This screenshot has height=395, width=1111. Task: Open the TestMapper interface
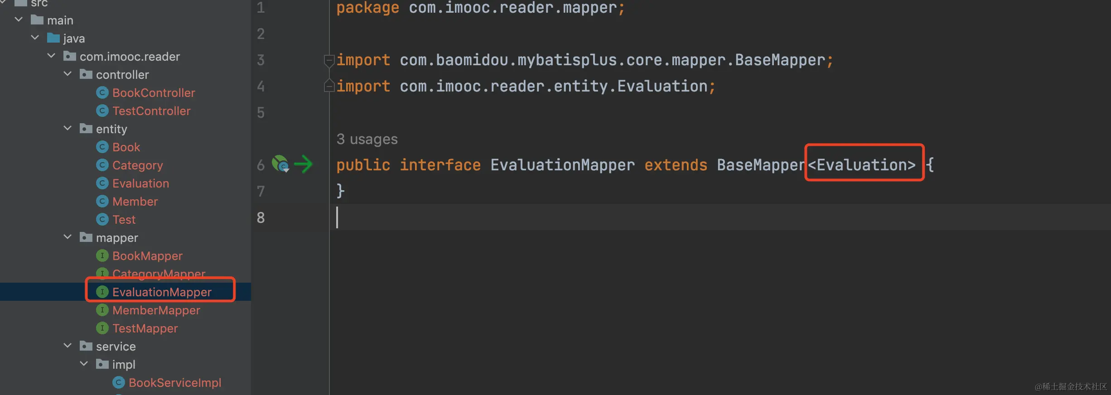point(145,328)
